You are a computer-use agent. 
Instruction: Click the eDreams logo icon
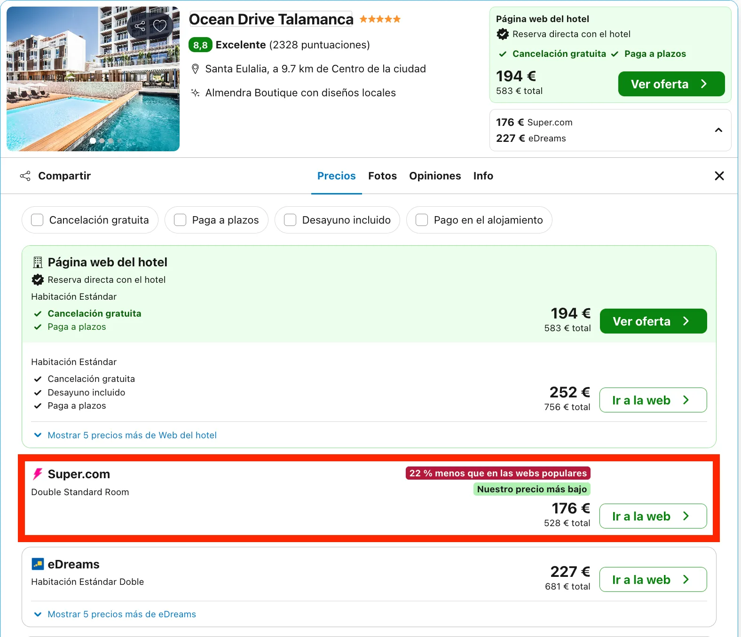[x=38, y=564]
